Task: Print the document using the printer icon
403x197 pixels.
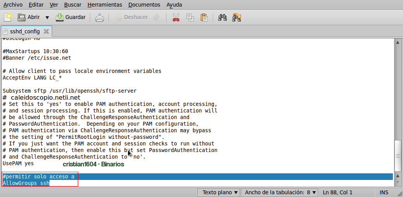Action: (x=100, y=17)
